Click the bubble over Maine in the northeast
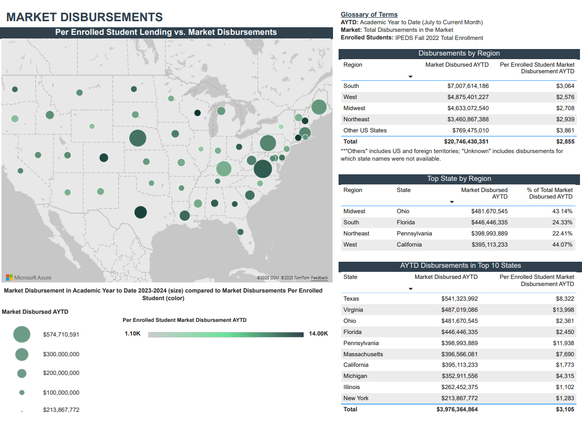This screenshot has width=582, height=430. pos(319,107)
